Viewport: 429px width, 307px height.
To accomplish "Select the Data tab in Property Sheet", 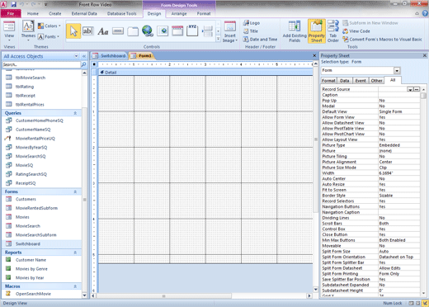I will point(344,81).
